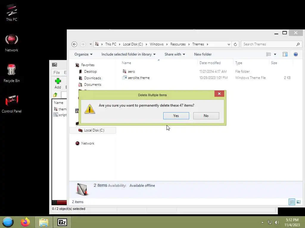
Task: Open Documents in the navigation pane
Action: point(93,85)
